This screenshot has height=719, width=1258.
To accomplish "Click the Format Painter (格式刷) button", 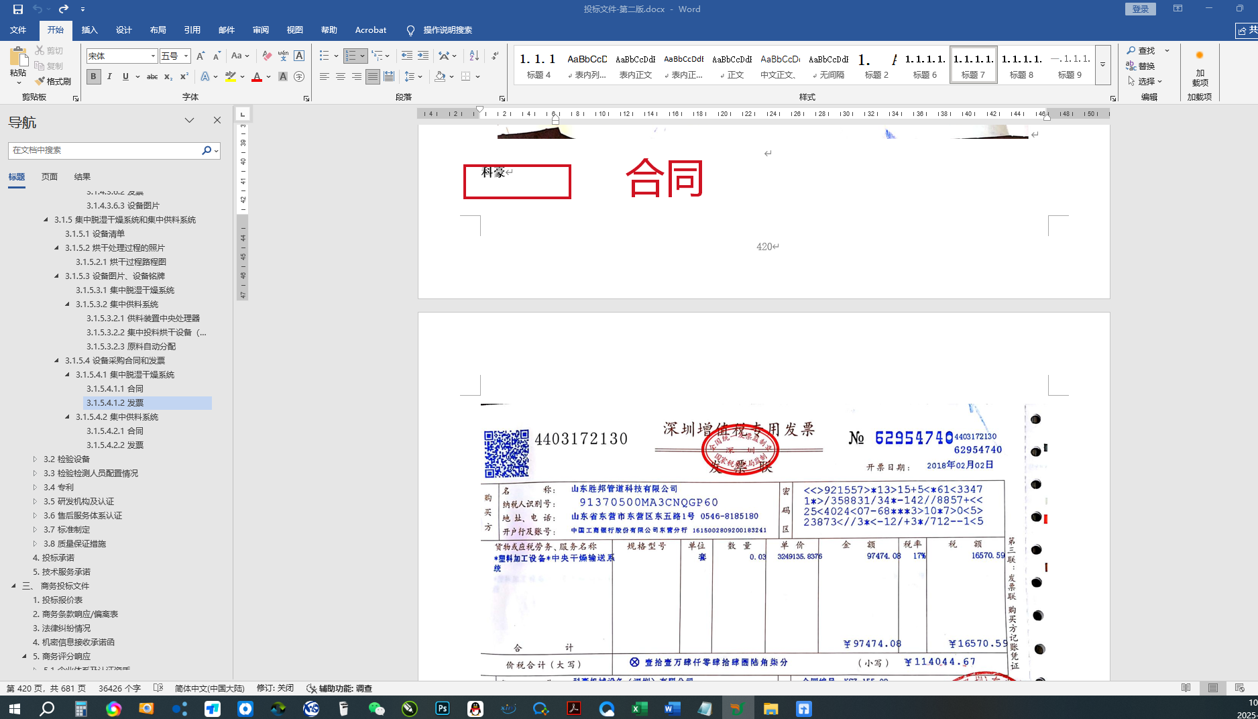I will 53,81.
